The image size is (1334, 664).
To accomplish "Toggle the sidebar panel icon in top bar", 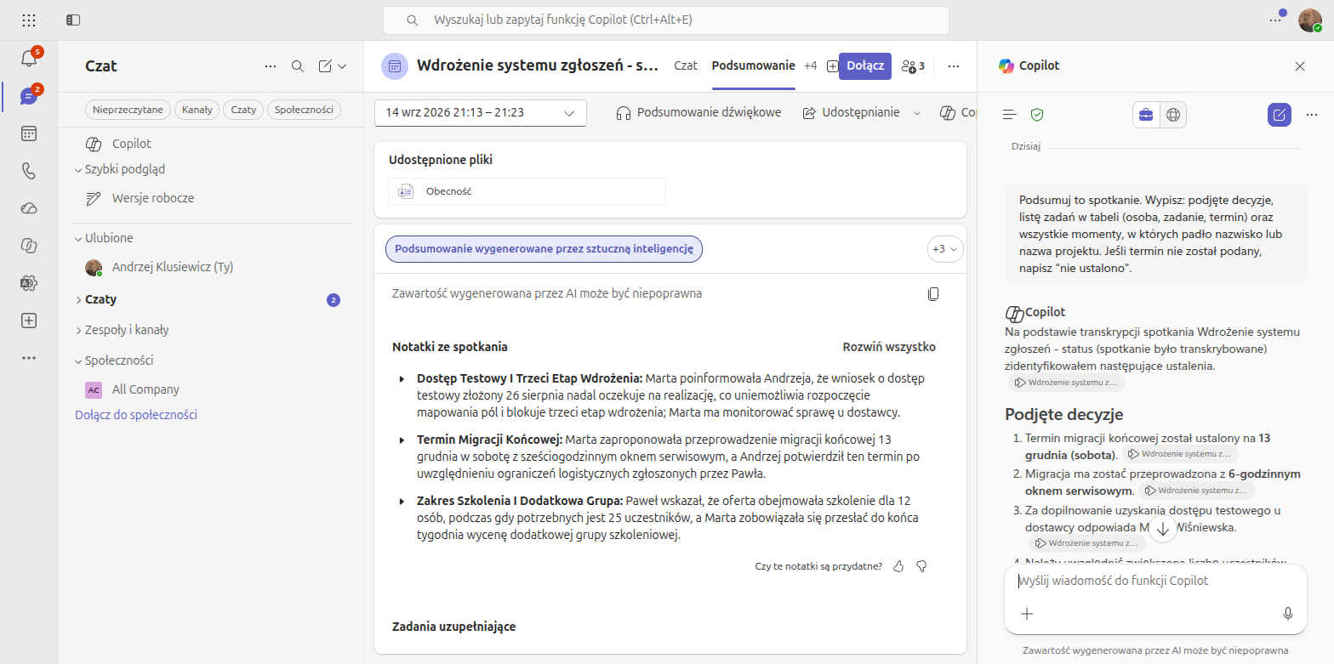I will coord(73,20).
